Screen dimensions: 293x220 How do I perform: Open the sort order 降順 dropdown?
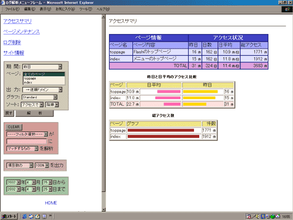[52, 105]
